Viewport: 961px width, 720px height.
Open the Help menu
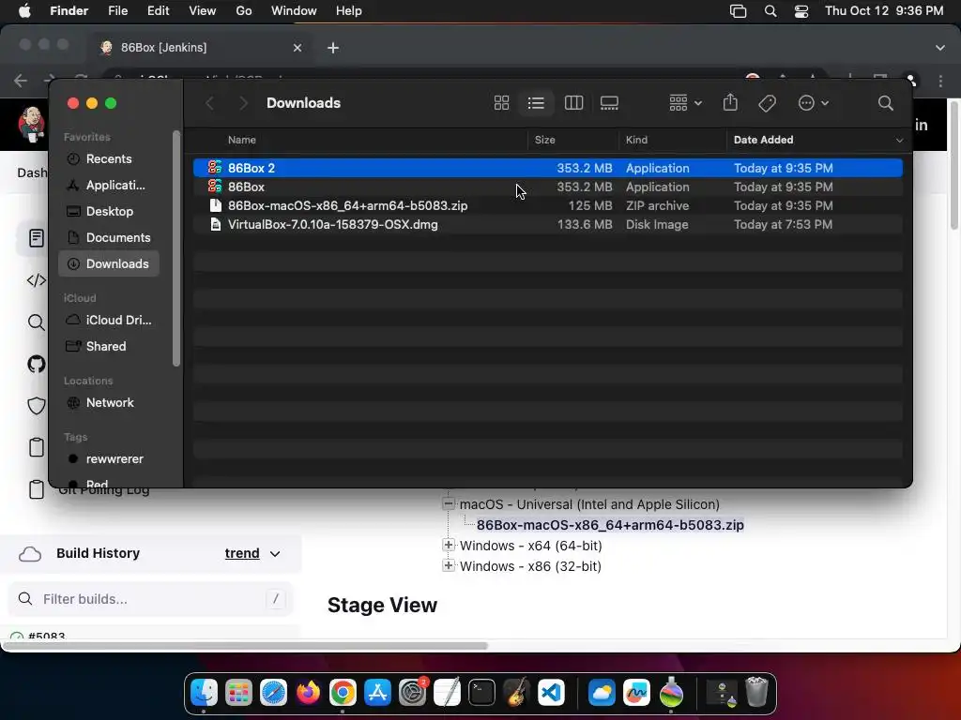pyautogui.click(x=349, y=11)
